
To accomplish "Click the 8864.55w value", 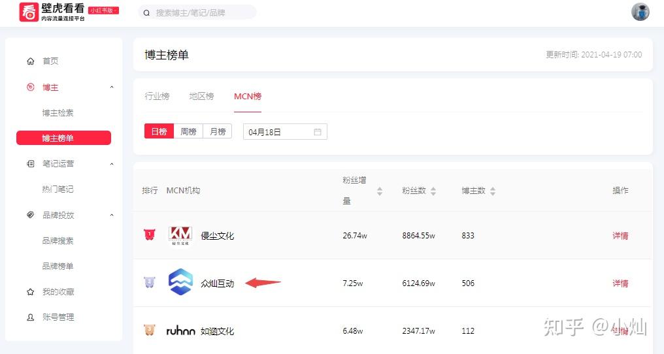I will tap(418, 236).
